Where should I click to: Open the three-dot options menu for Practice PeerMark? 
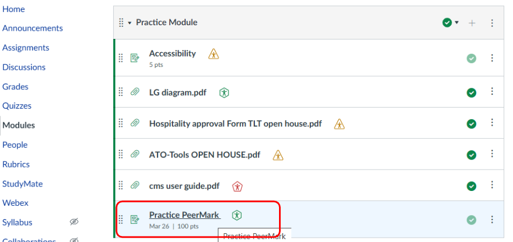coord(492,220)
